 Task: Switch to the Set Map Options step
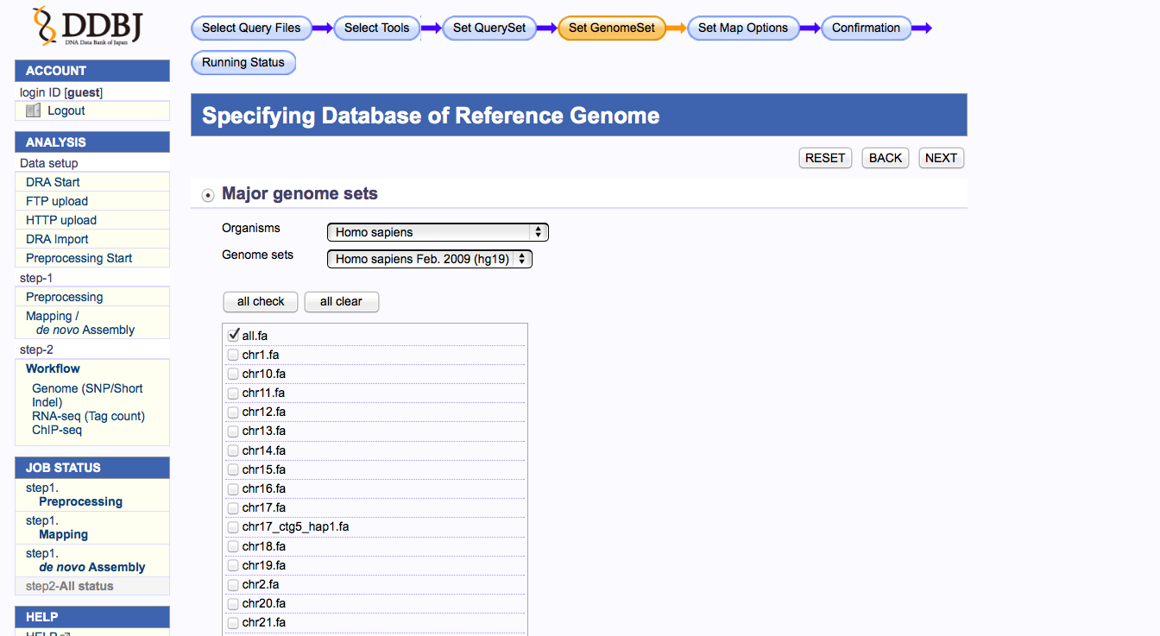[742, 28]
